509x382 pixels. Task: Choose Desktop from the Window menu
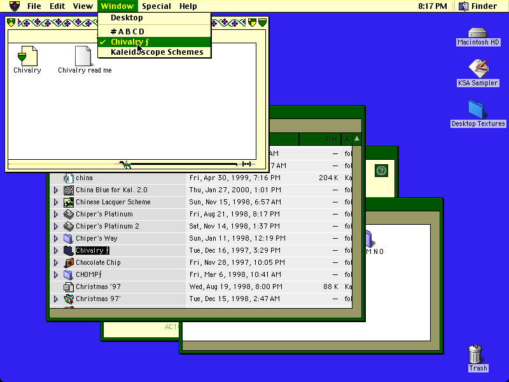point(155,18)
